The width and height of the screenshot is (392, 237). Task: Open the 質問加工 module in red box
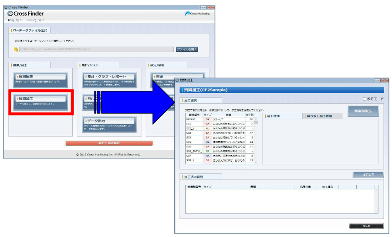click(40, 102)
